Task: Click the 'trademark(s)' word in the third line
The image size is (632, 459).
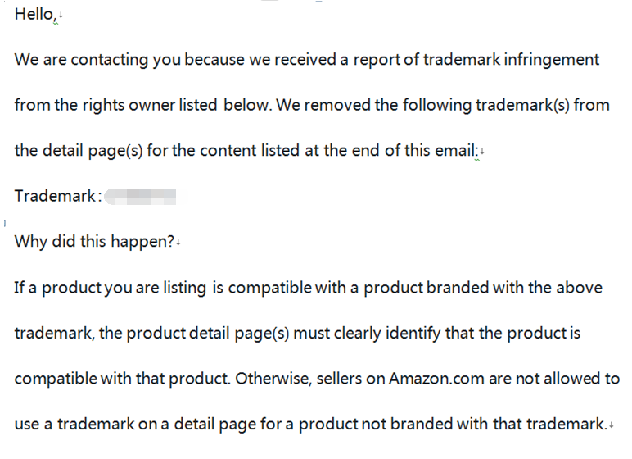Action: point(522,106)
